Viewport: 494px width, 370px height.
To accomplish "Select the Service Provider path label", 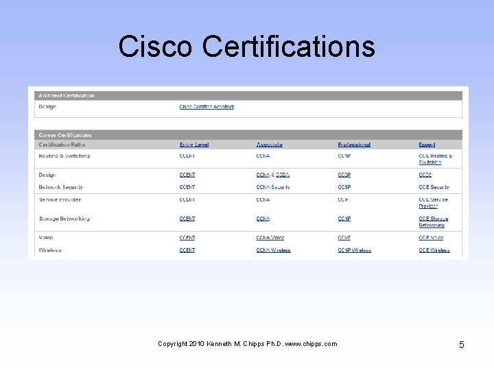I will coord(60,199).
